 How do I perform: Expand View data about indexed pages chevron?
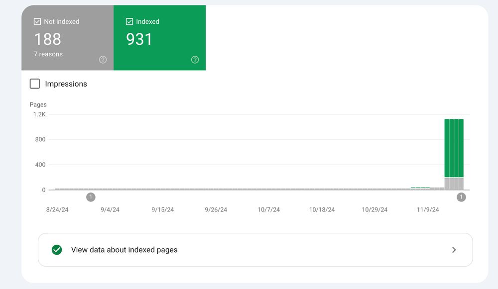coord(454,250)
